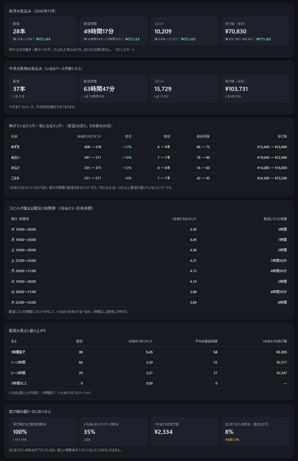Screen dimensions: 298x461
Task: Select the 37本 landing forecast value
Action: [x=19, y=89]
